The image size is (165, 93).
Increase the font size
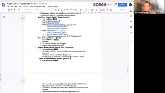[53, 10]
